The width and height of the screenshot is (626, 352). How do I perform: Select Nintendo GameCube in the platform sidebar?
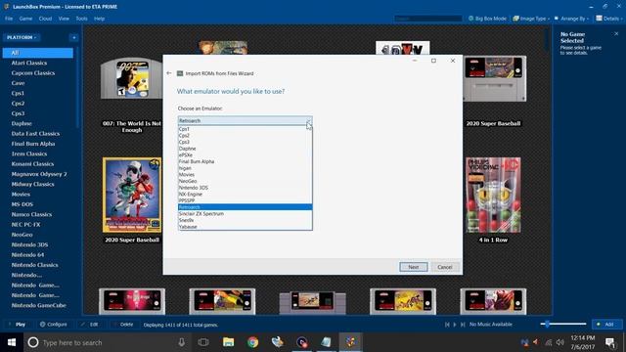click(x=39, y=305)
